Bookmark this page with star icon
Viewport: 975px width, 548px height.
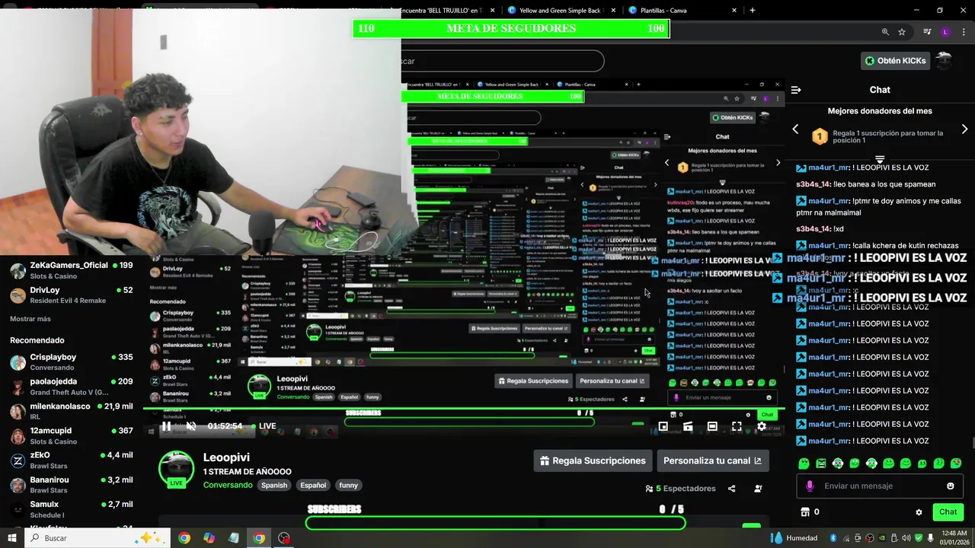(902, 32)
